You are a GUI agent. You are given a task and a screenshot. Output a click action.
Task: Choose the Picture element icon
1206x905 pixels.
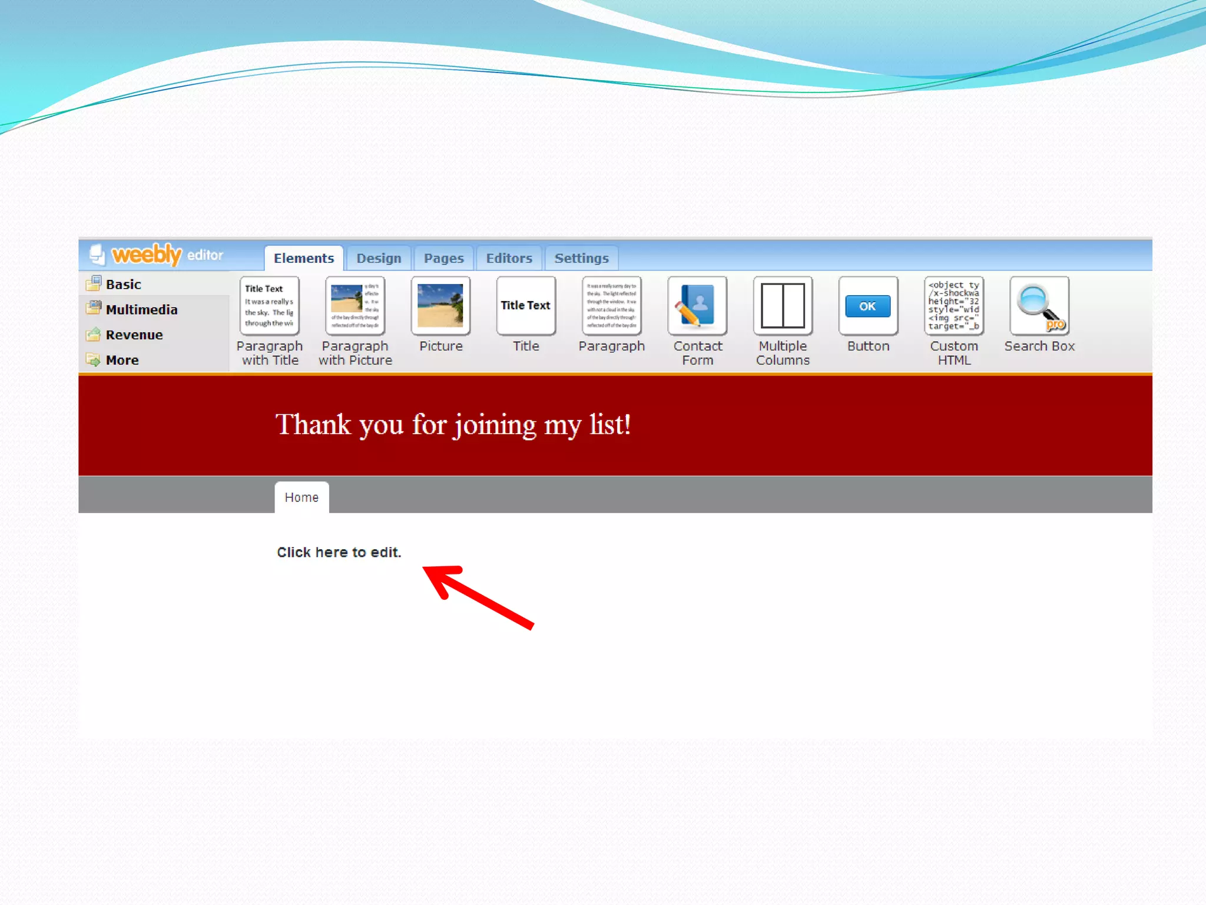point(440,306)
